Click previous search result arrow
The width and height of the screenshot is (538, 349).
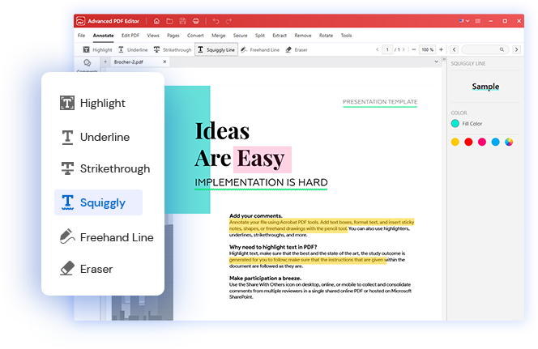pos(455,49)
